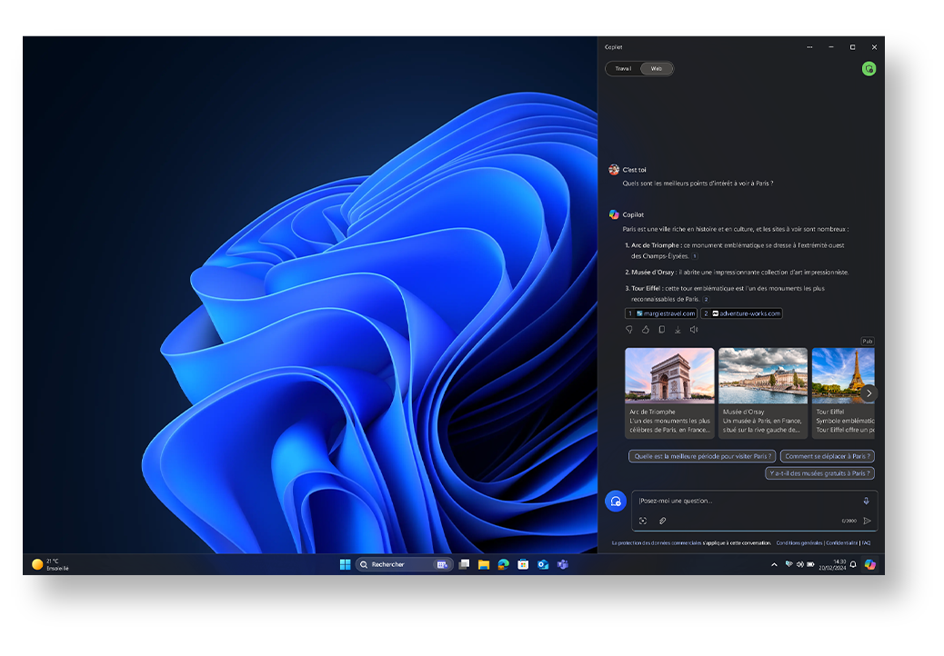Click citation marker 1 after Champs-Élysées
944x656 pixels.
695,256
